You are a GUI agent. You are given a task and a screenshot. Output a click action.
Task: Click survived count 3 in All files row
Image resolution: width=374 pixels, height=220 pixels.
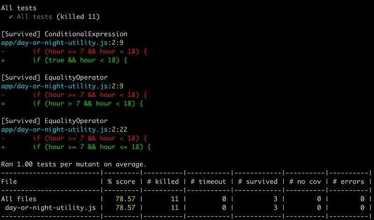(275, 199)
